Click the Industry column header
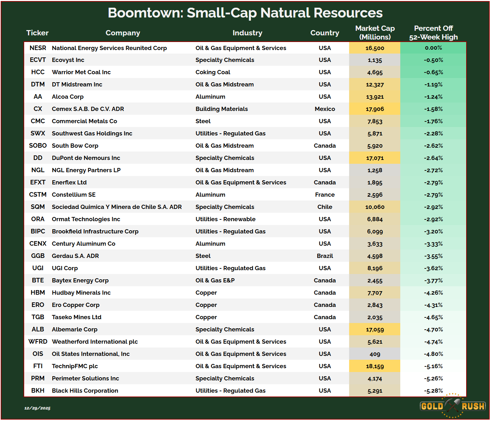This screenshot has height=421, width=490. (247, 33)
